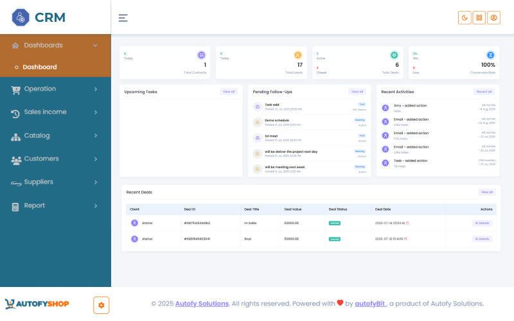
Task: Switch to dark mode with the moon icon
Action: tap(465, 18)
